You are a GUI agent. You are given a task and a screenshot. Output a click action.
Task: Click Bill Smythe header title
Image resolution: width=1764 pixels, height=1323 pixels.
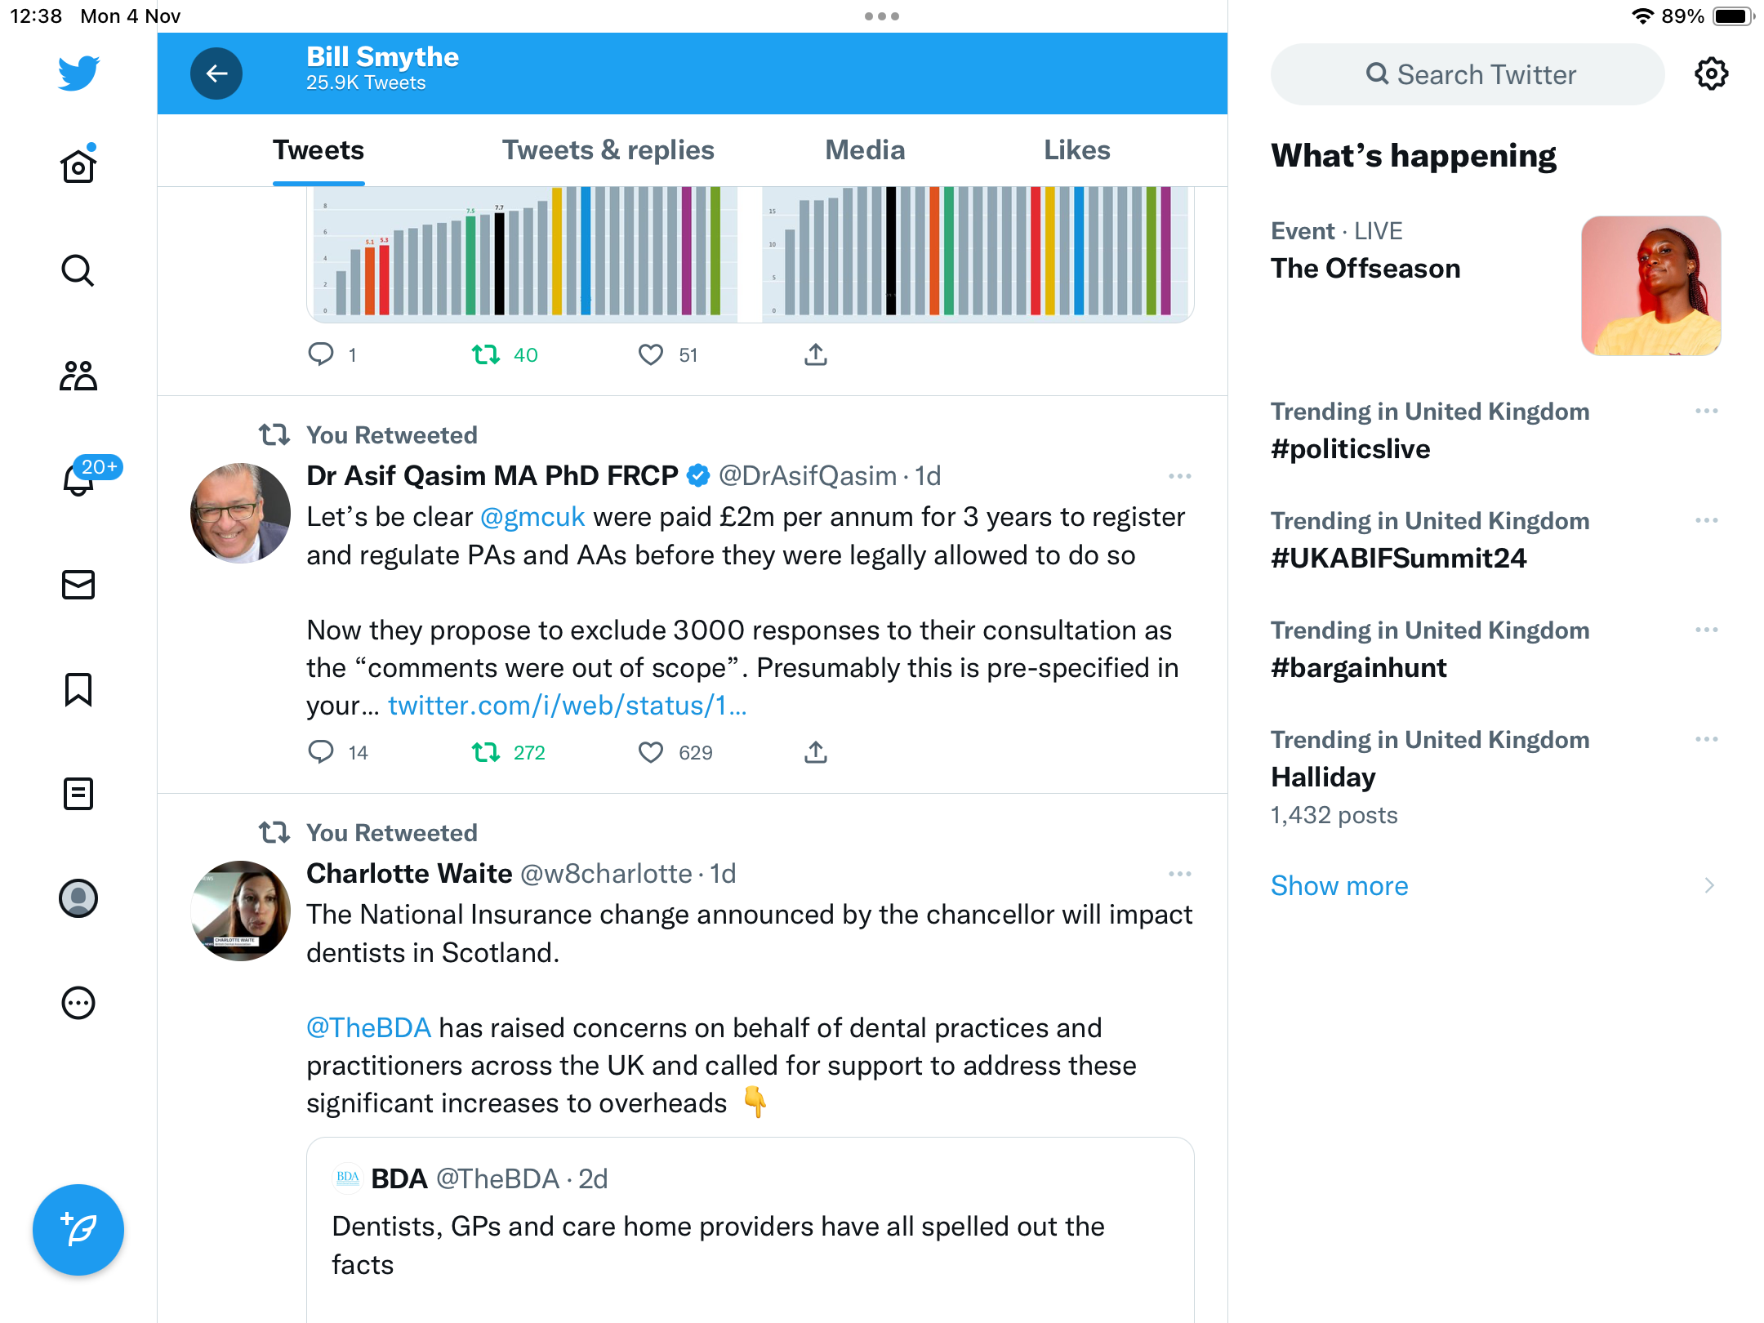pyautogui.click(x=382, y=57)
